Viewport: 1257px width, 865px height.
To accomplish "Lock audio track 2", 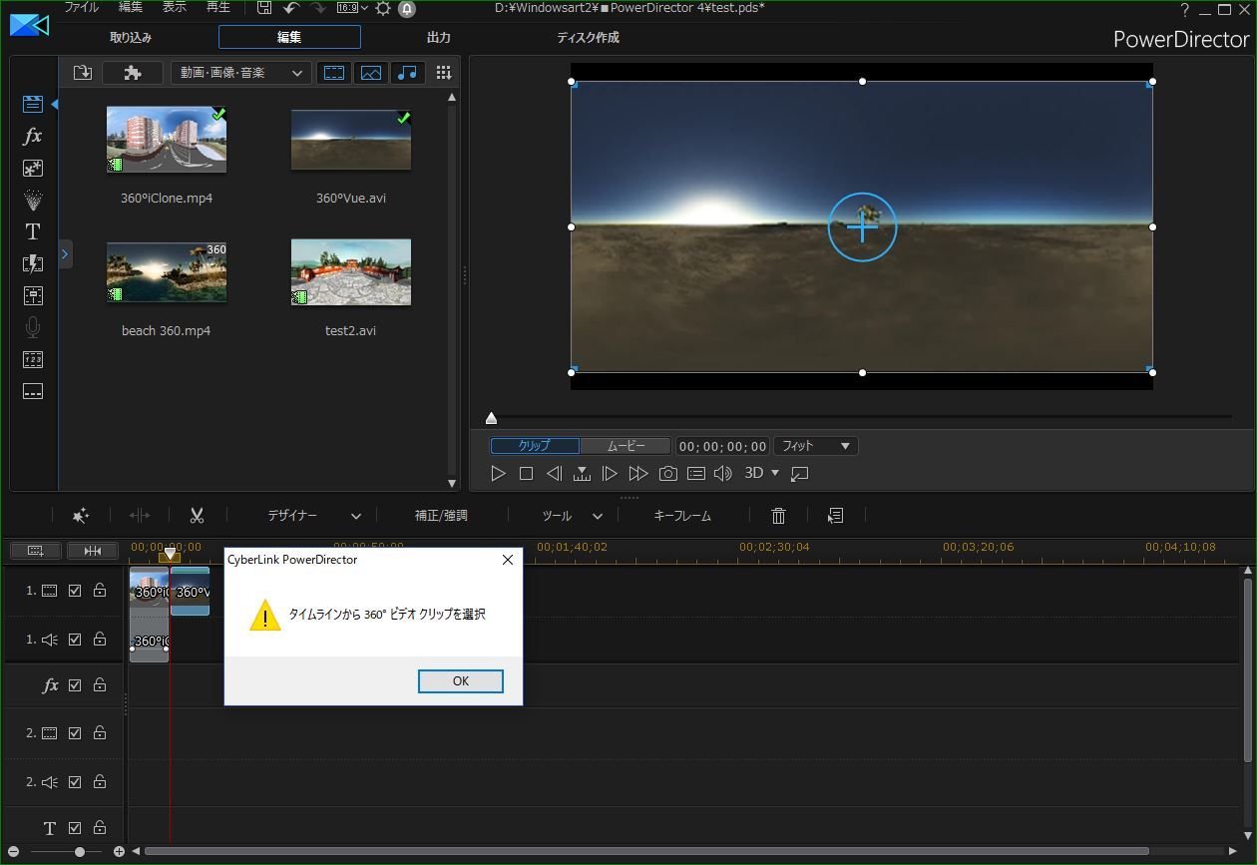I will tap(100, 781).
